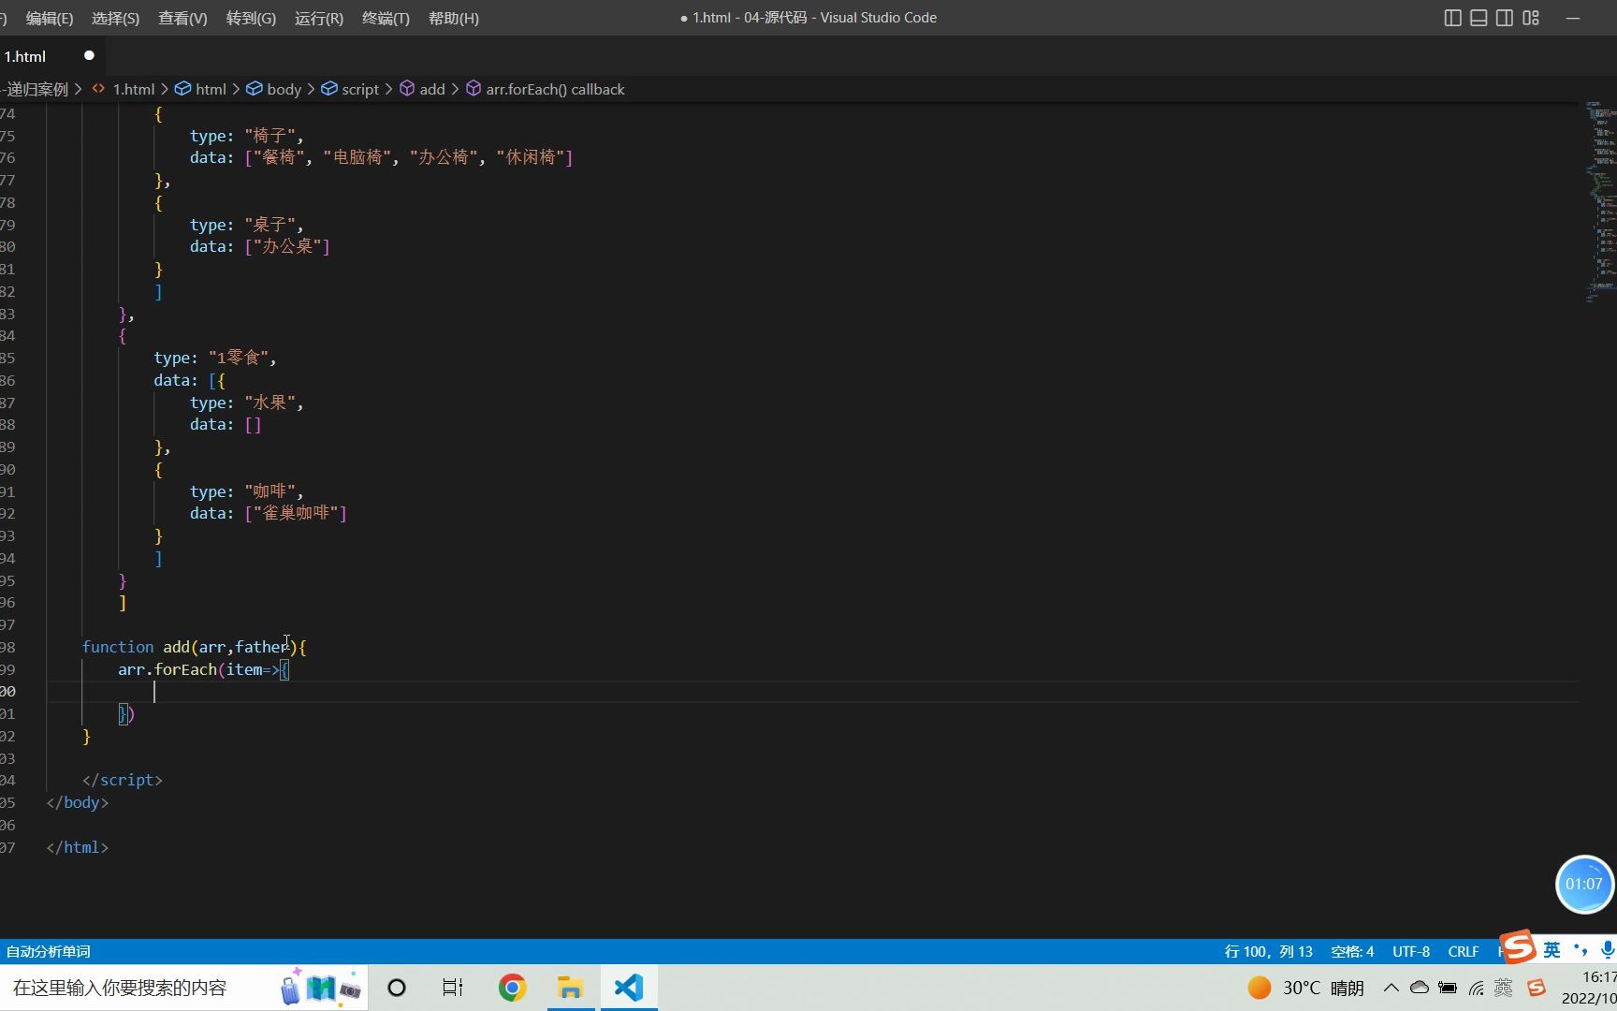1617x1011 pixels.
Task: Toggle primary side bar layout icon
Action: (1452, 18)
